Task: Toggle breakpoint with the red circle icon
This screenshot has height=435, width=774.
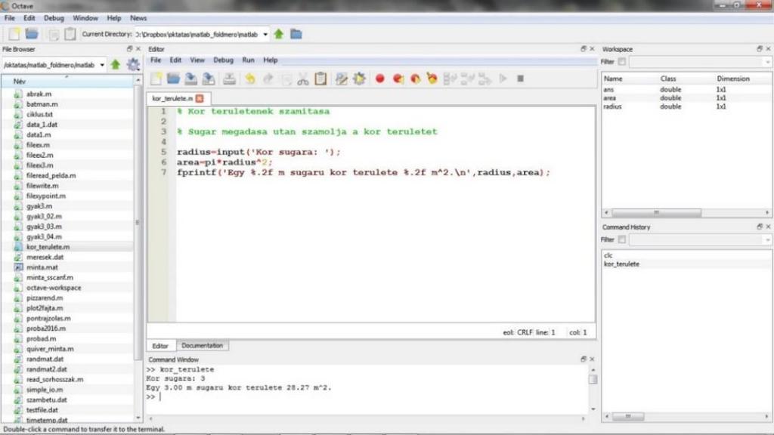Action: (x=379, y=79)
